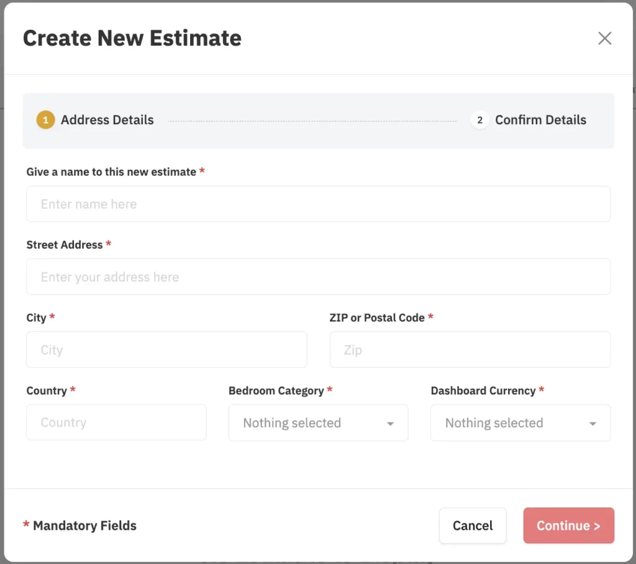The image size is (636, 564).
Task: Click the 'Give a name to this new estimate' label
Action: [111, 172]
